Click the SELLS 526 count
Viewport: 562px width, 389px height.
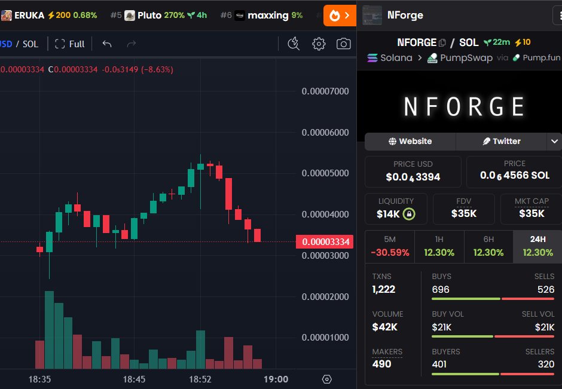pyautogui.click(x=545, y=289)
